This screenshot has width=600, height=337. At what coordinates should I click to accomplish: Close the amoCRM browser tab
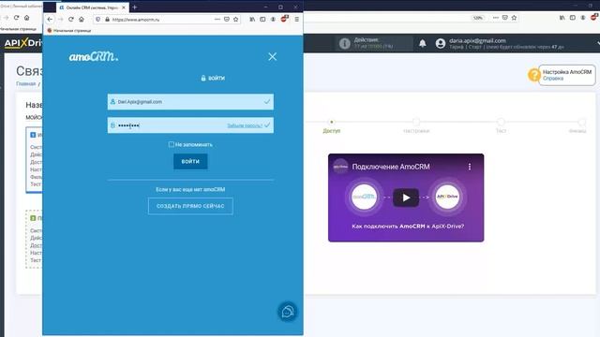(x=124, y=7)
